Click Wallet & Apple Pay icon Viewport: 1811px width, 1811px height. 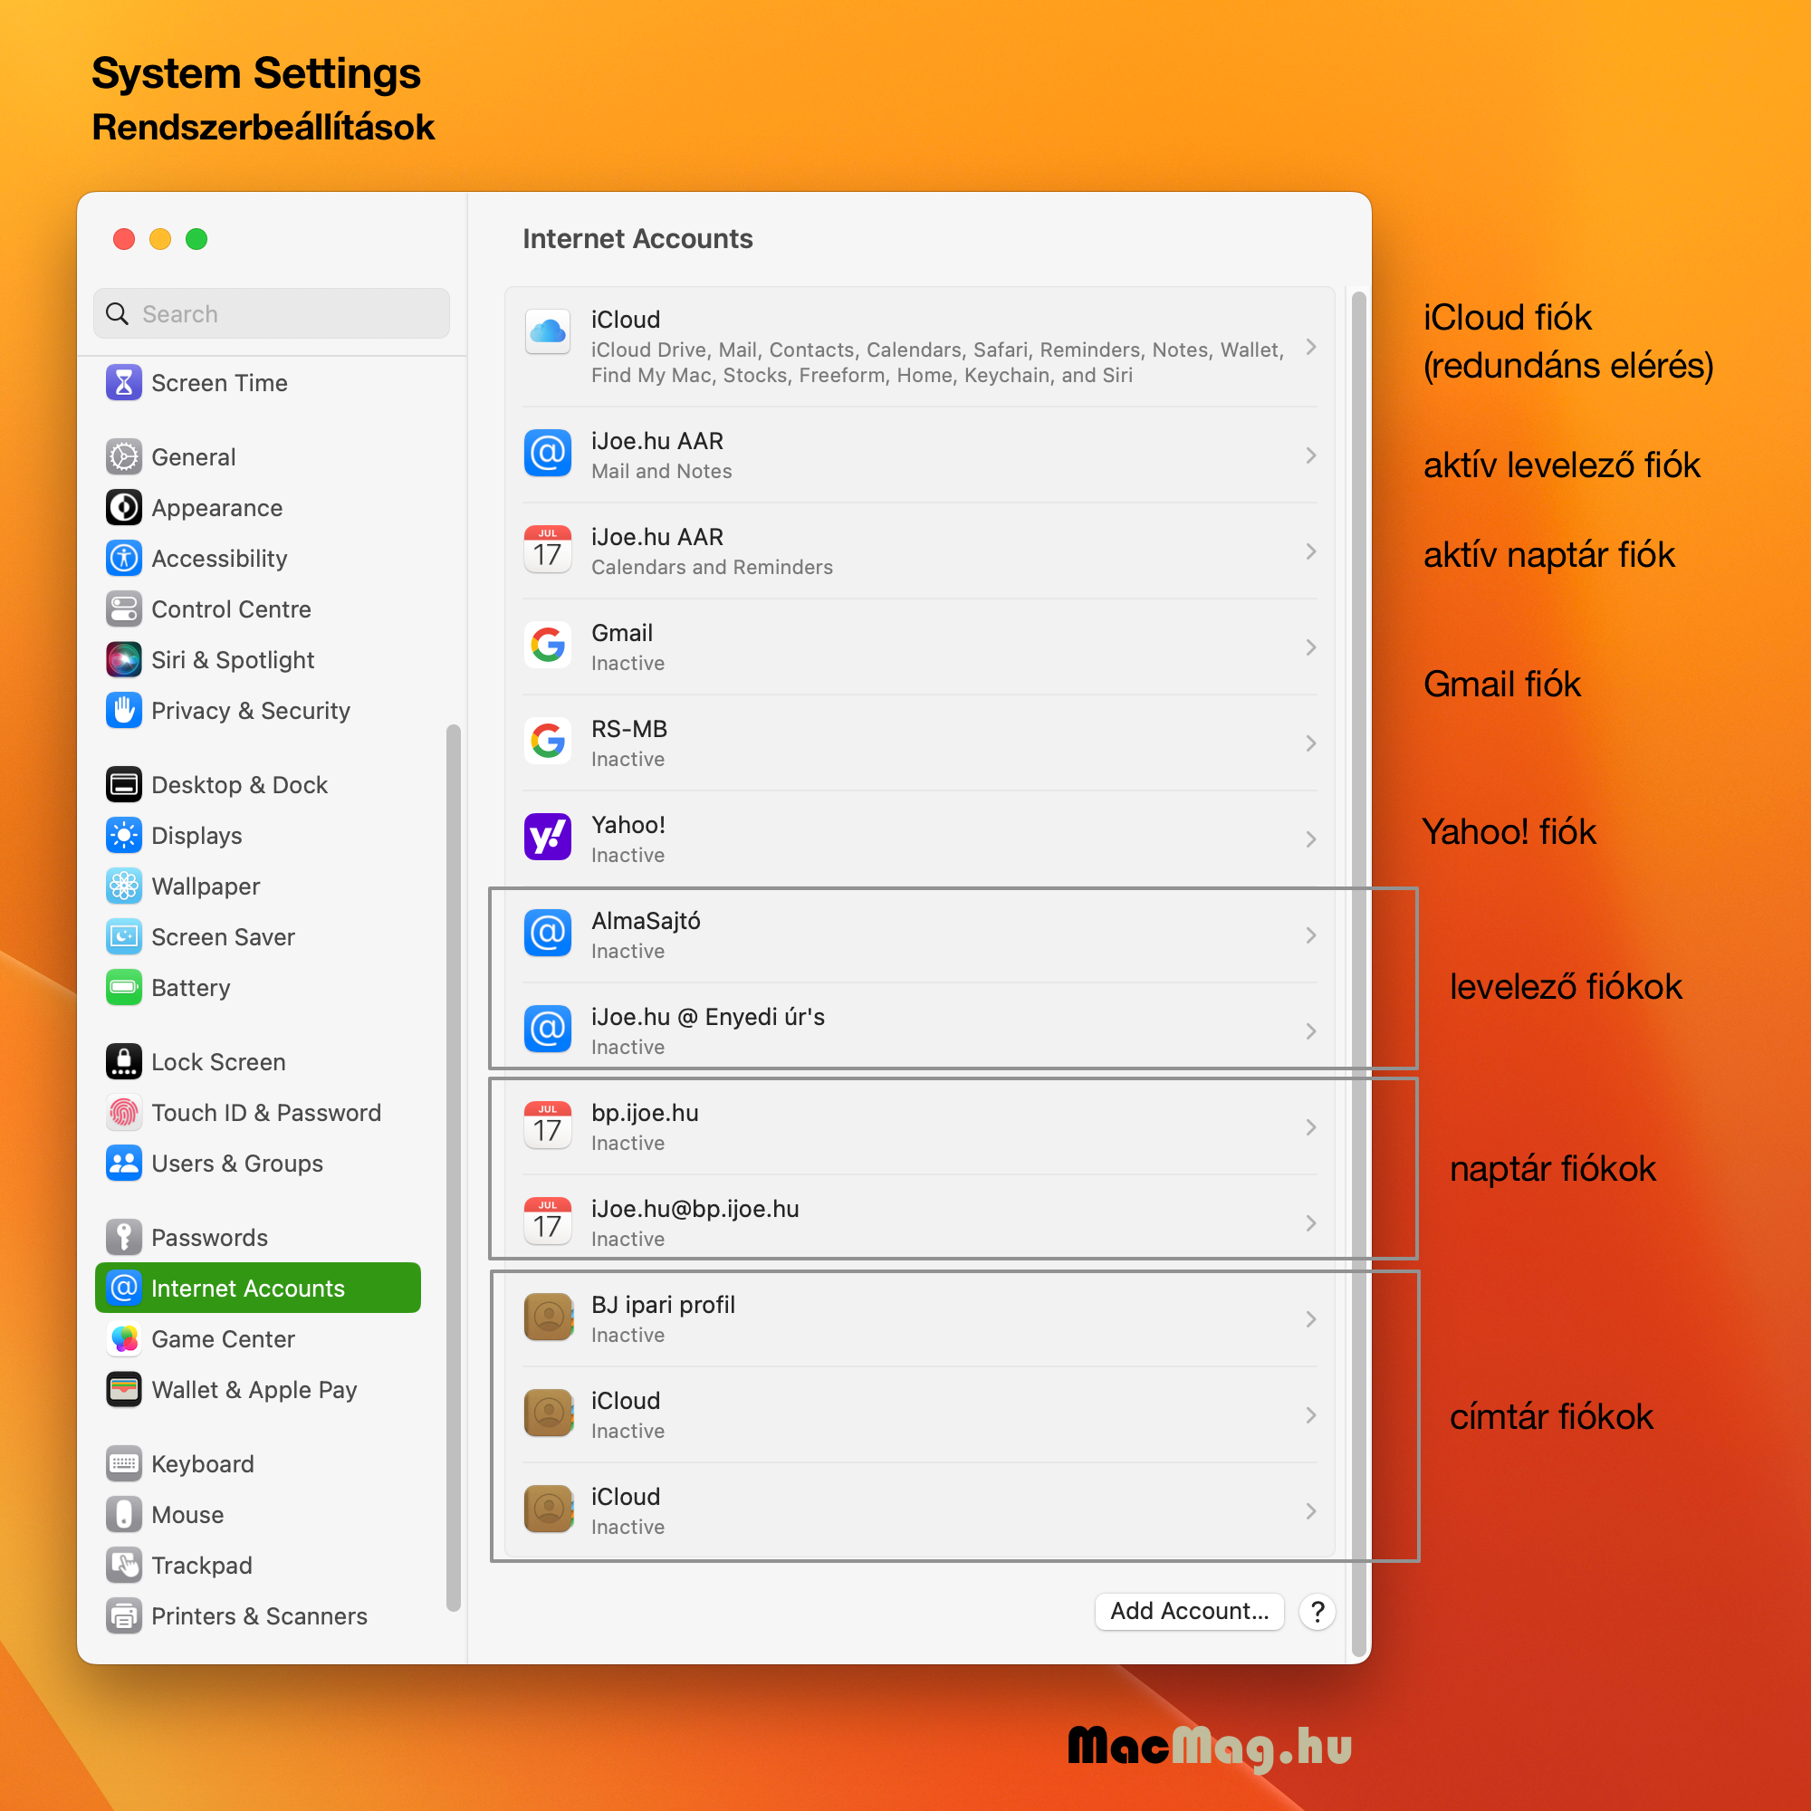(x=124, y=1388)
